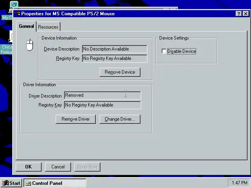Click the Start menu Windows logo
251x188 pixels.
coord(5,183)
